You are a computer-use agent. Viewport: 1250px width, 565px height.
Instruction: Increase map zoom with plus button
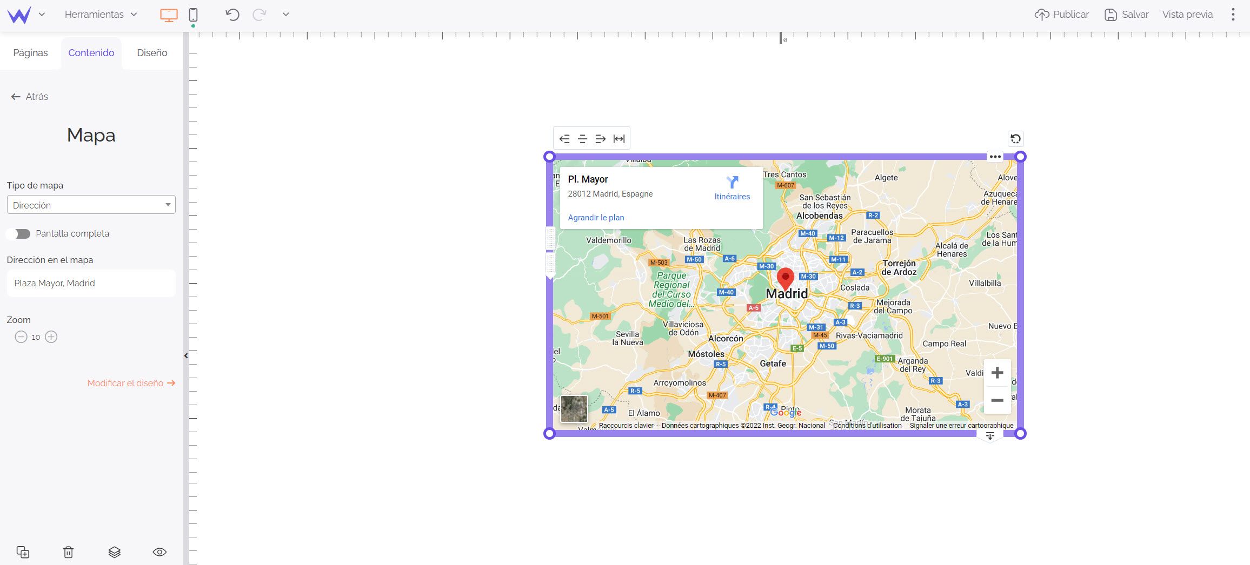(x=51, y=337)
